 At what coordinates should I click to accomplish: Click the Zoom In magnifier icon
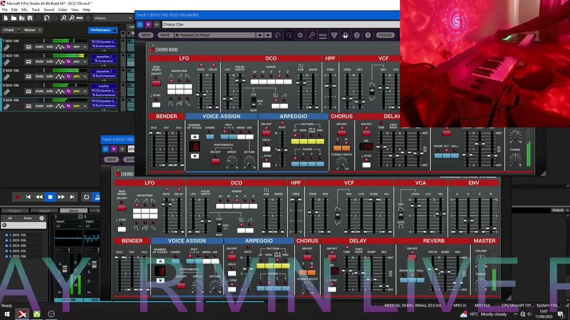(64, 18)
